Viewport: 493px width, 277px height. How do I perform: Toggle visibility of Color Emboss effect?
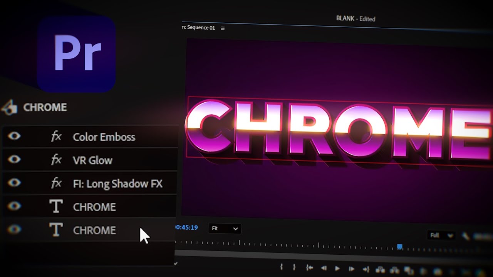(x=14, y=136)
